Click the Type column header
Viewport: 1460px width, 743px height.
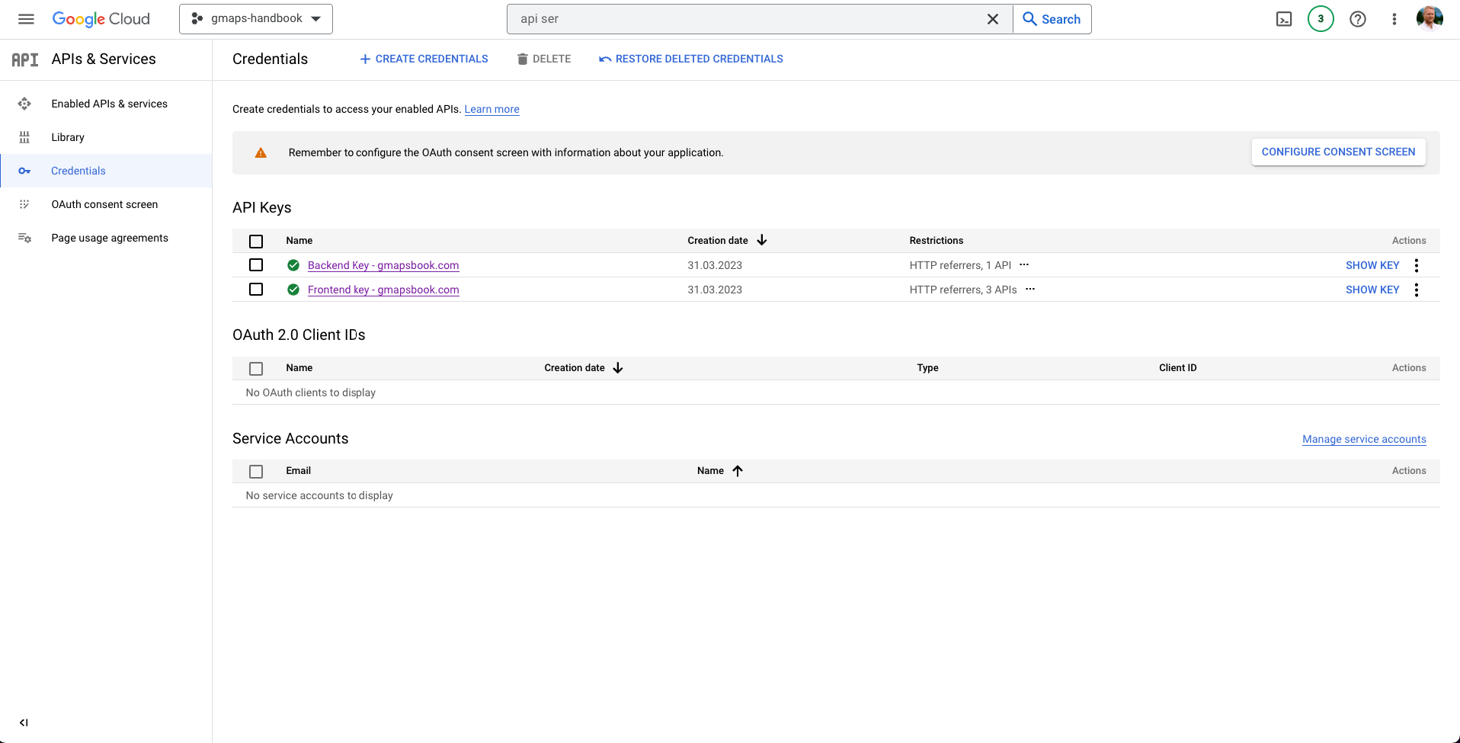pyautogui.click(x=927, y=367)
